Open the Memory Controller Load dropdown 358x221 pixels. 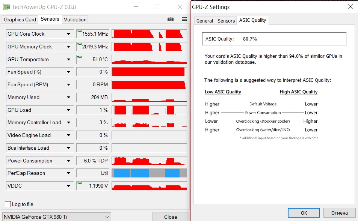[x=68, y=122]
